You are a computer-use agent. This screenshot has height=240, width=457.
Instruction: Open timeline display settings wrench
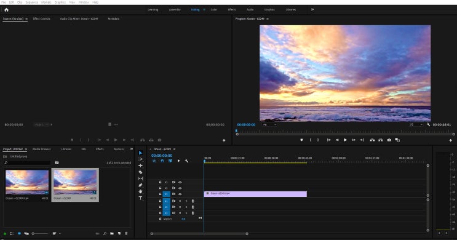pos(186,161)
